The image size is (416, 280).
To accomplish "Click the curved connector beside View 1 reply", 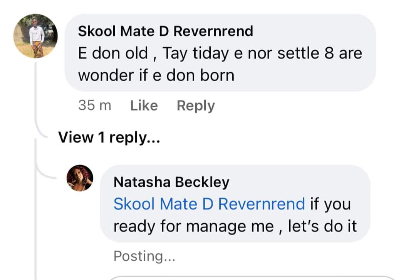I will 42,131.
